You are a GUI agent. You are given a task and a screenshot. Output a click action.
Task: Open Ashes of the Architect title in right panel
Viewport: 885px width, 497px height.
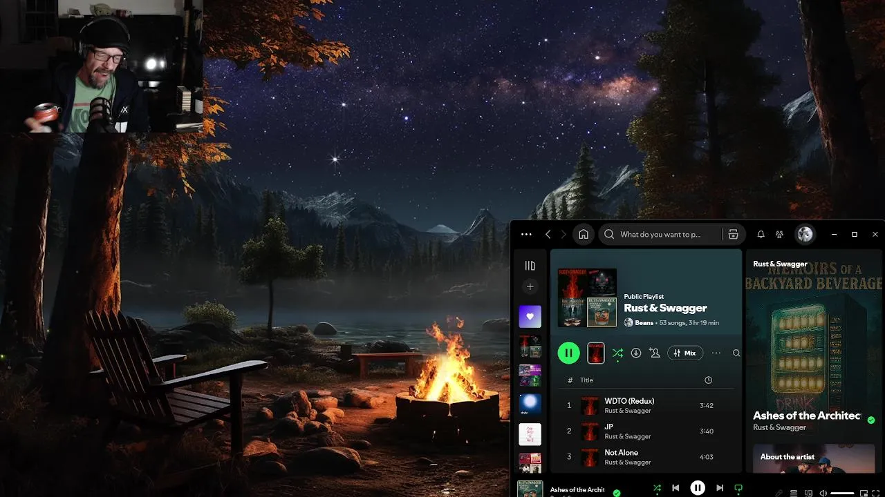(806, 416)
